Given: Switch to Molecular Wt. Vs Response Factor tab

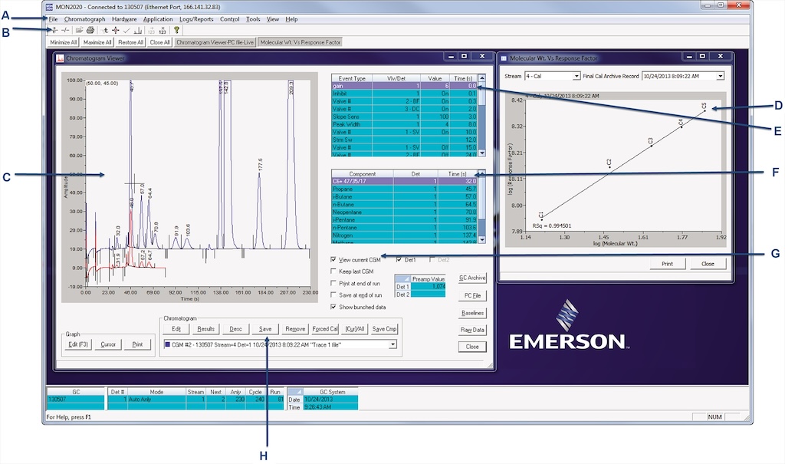Looking at the screenshot, I should click(301, 42).
